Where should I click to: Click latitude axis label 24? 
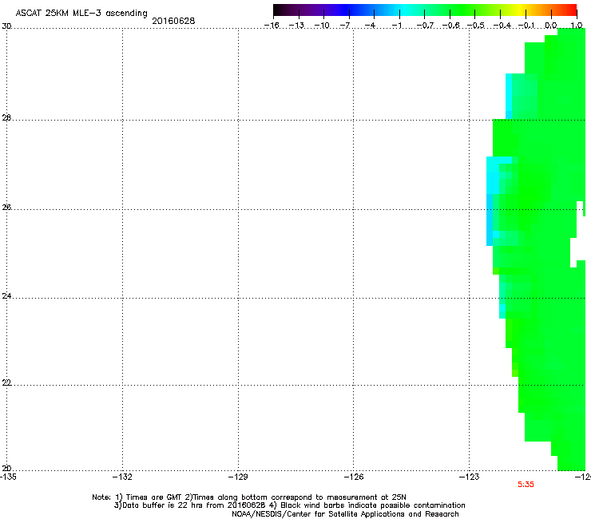[6, 296]
